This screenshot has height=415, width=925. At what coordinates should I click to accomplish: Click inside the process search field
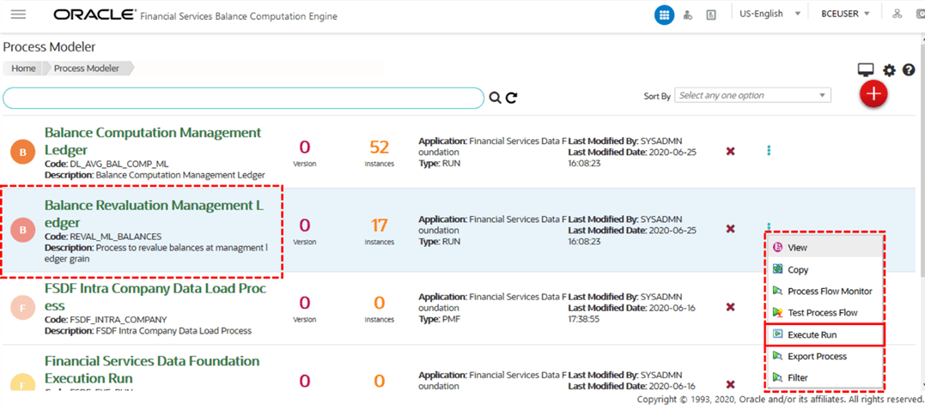[x=243, y=98]
